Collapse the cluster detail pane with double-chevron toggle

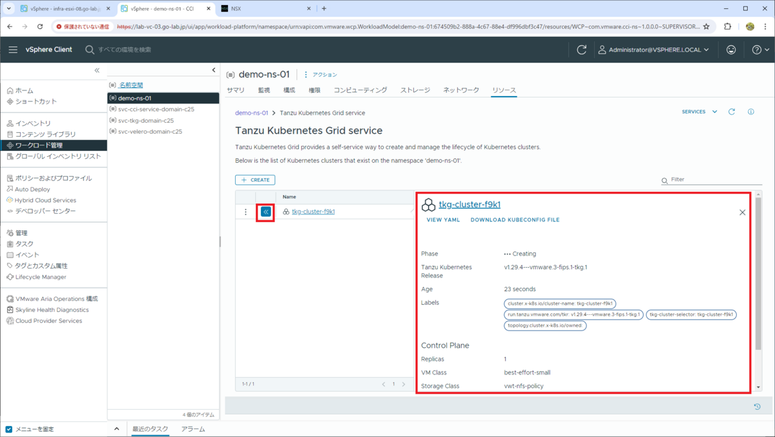(x=266, y=211)
